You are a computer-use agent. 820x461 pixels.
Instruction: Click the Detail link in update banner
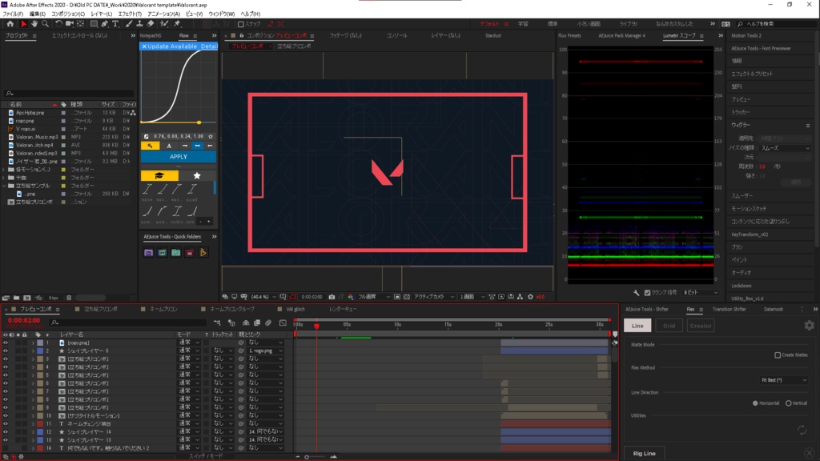tap(209, 46)
